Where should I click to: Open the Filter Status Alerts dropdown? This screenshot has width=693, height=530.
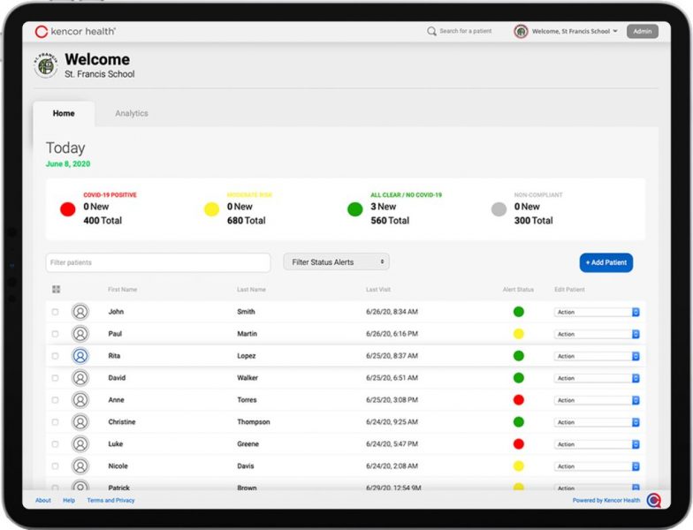336,262
